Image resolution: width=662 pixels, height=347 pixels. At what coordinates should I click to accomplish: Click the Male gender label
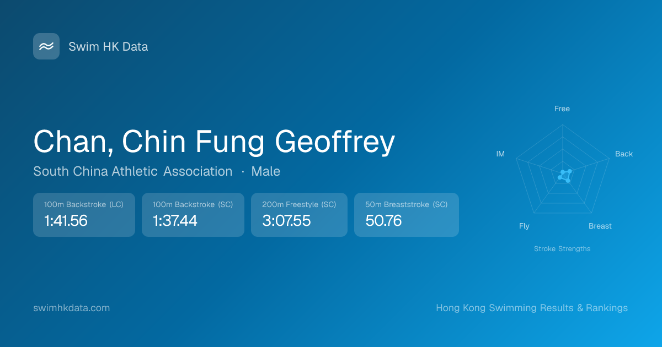tap(265, 171)
